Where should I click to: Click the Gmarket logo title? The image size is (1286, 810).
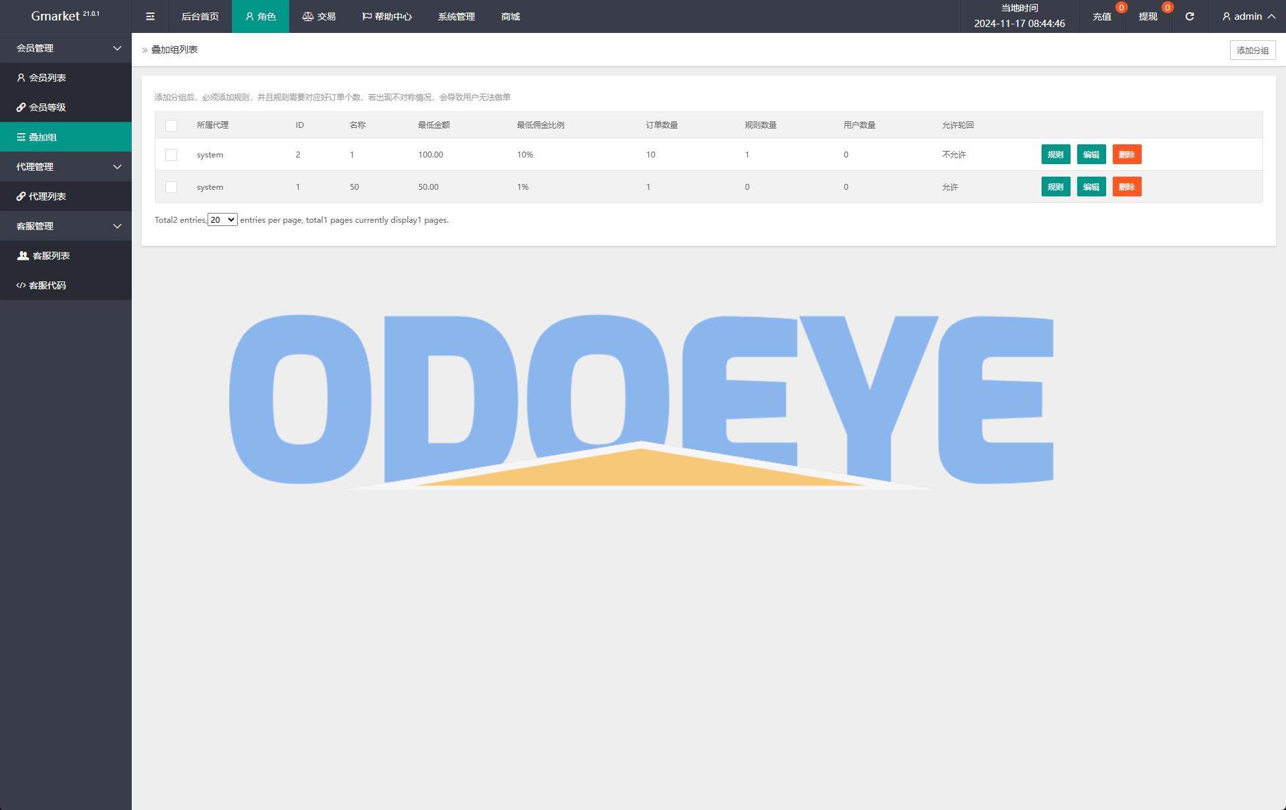coord(65,16)
